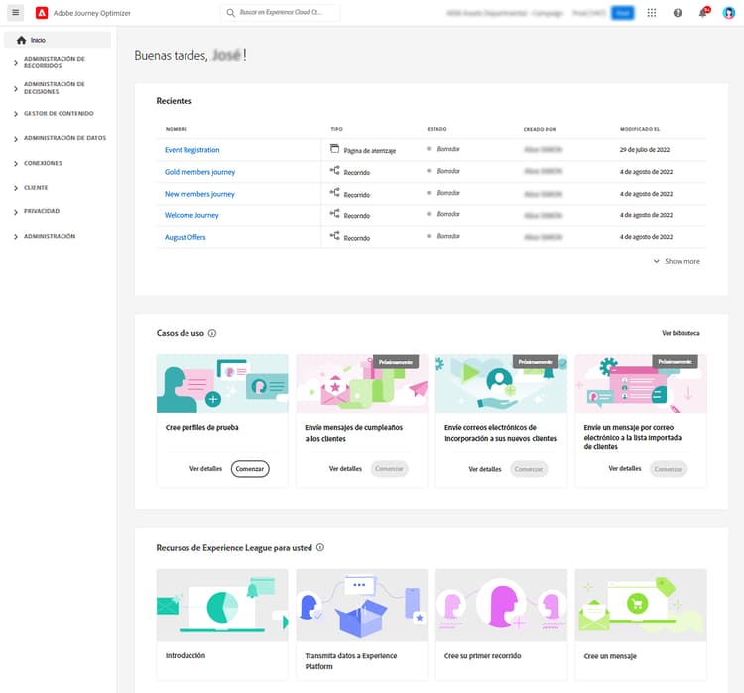Click Ver detalles for birthday messages card
This screenshot has width=744, height=693.
[345, 469]
